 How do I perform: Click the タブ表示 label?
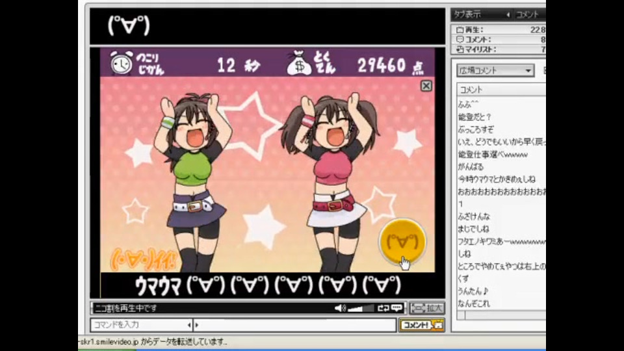click(x=467, y=15)
